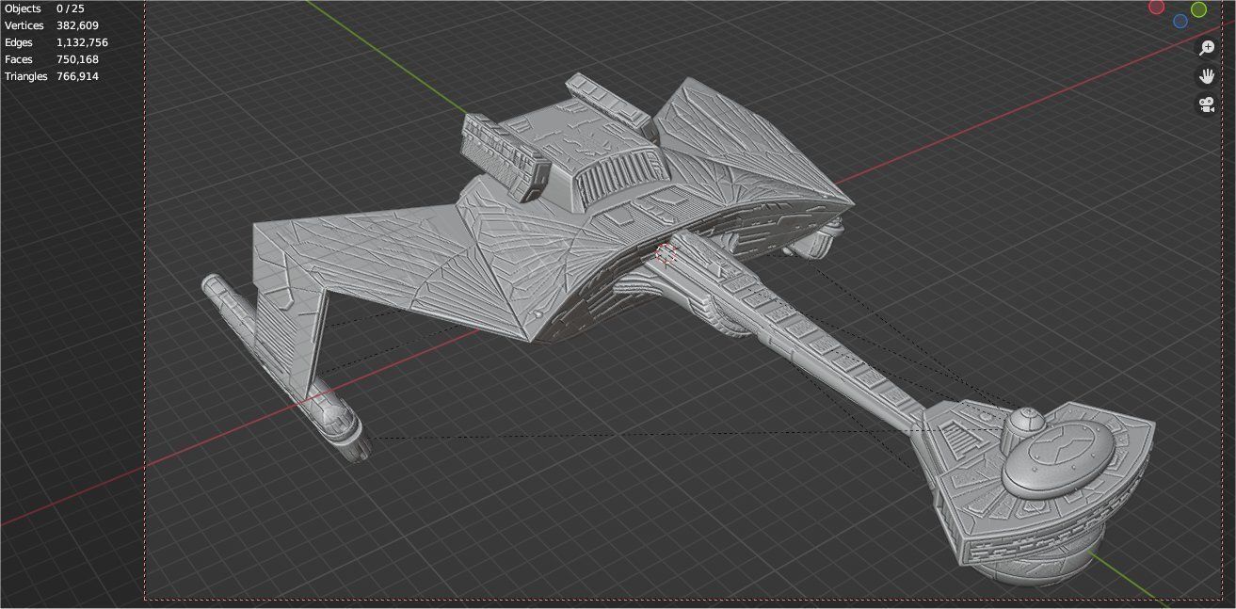1236x609 pixels.
Task: Click the 3D cursor crosshair on the hull
Action: tap(666, 254)
